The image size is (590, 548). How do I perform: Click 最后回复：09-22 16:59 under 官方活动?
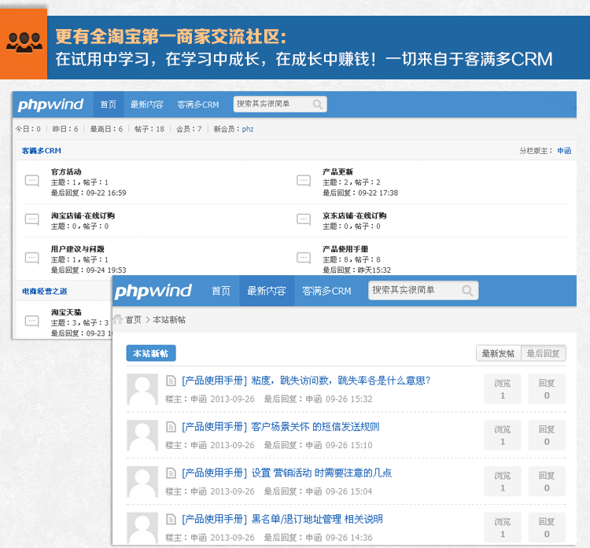pyautogui.click(x=89, y=193)
